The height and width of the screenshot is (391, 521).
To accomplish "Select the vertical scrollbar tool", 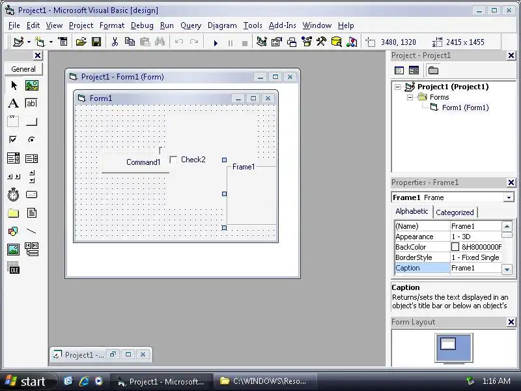I will coord(32,177).
